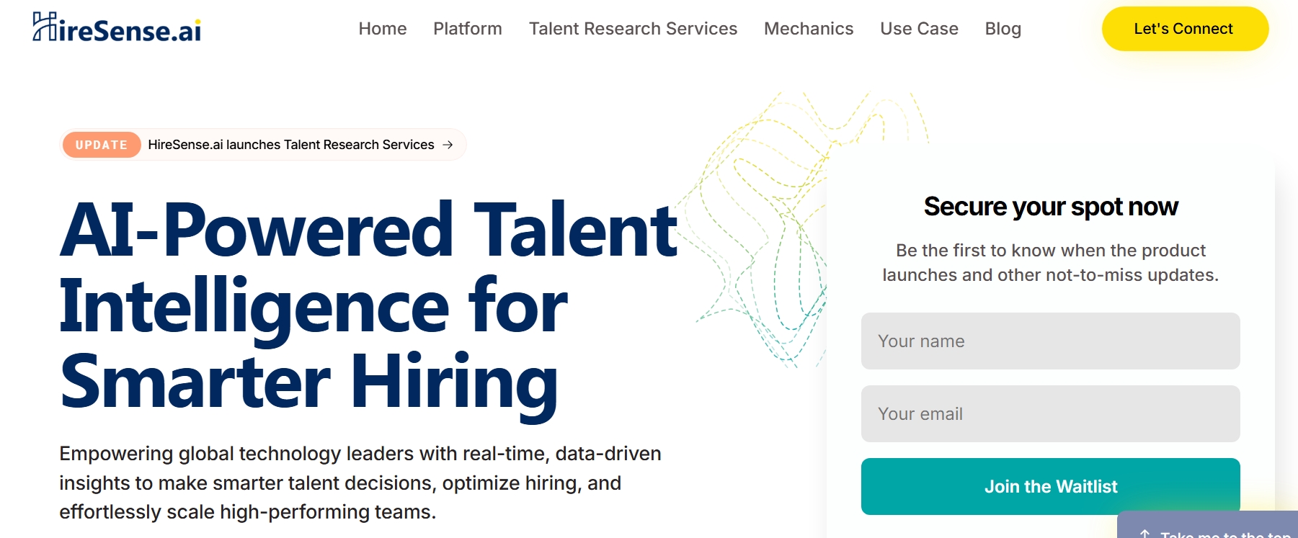The image size is (1298, 538).
Task: Open the Home menu item
Action: tap(383, 29)
